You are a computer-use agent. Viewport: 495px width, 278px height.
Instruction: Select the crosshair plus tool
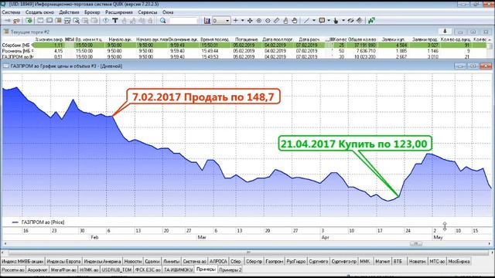(235, 21)
